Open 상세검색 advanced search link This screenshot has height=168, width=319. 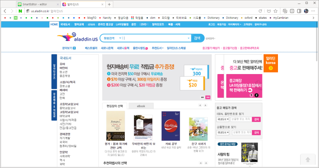(x=210, y=38)
